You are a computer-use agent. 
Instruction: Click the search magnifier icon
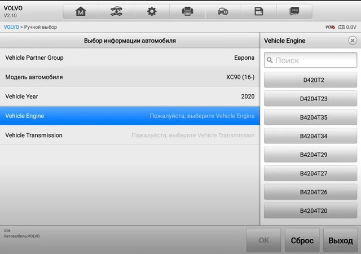click(x=270, y=60)
